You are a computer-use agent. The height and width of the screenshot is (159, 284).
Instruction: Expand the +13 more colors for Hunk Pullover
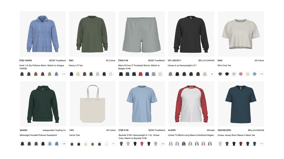click(64, 74)
